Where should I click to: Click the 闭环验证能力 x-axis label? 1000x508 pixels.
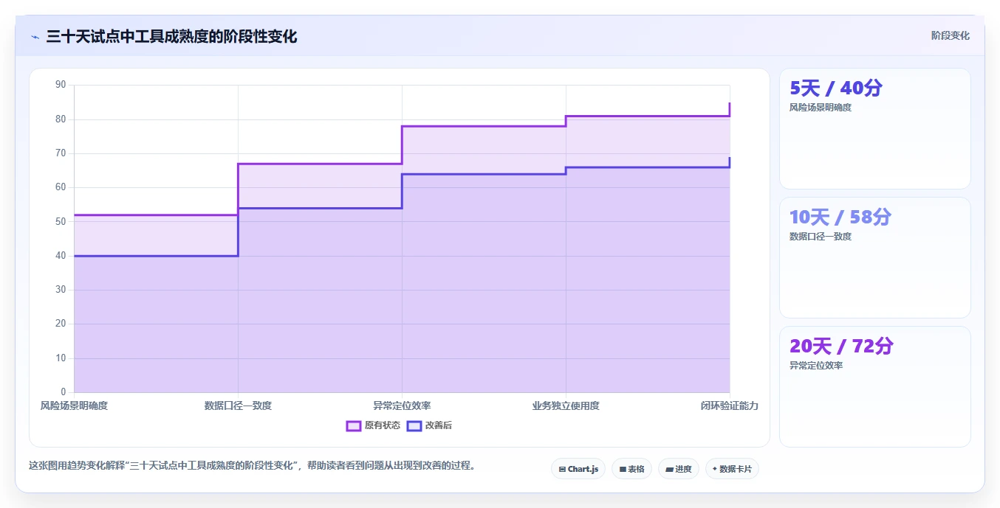click(730, 406)
